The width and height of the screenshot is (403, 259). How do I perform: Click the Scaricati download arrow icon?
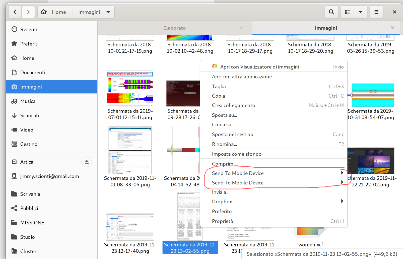coord(15,115)
